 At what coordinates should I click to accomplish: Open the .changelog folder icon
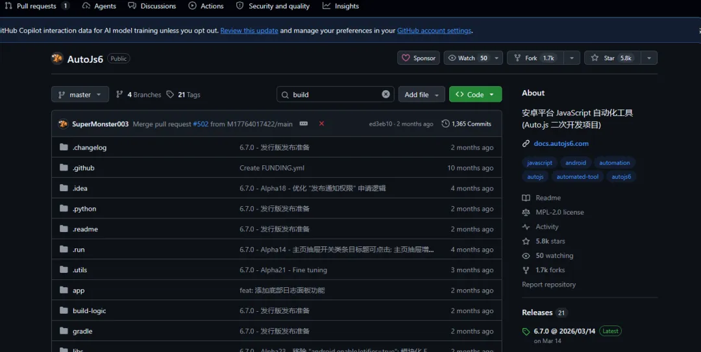coord(64,147)
